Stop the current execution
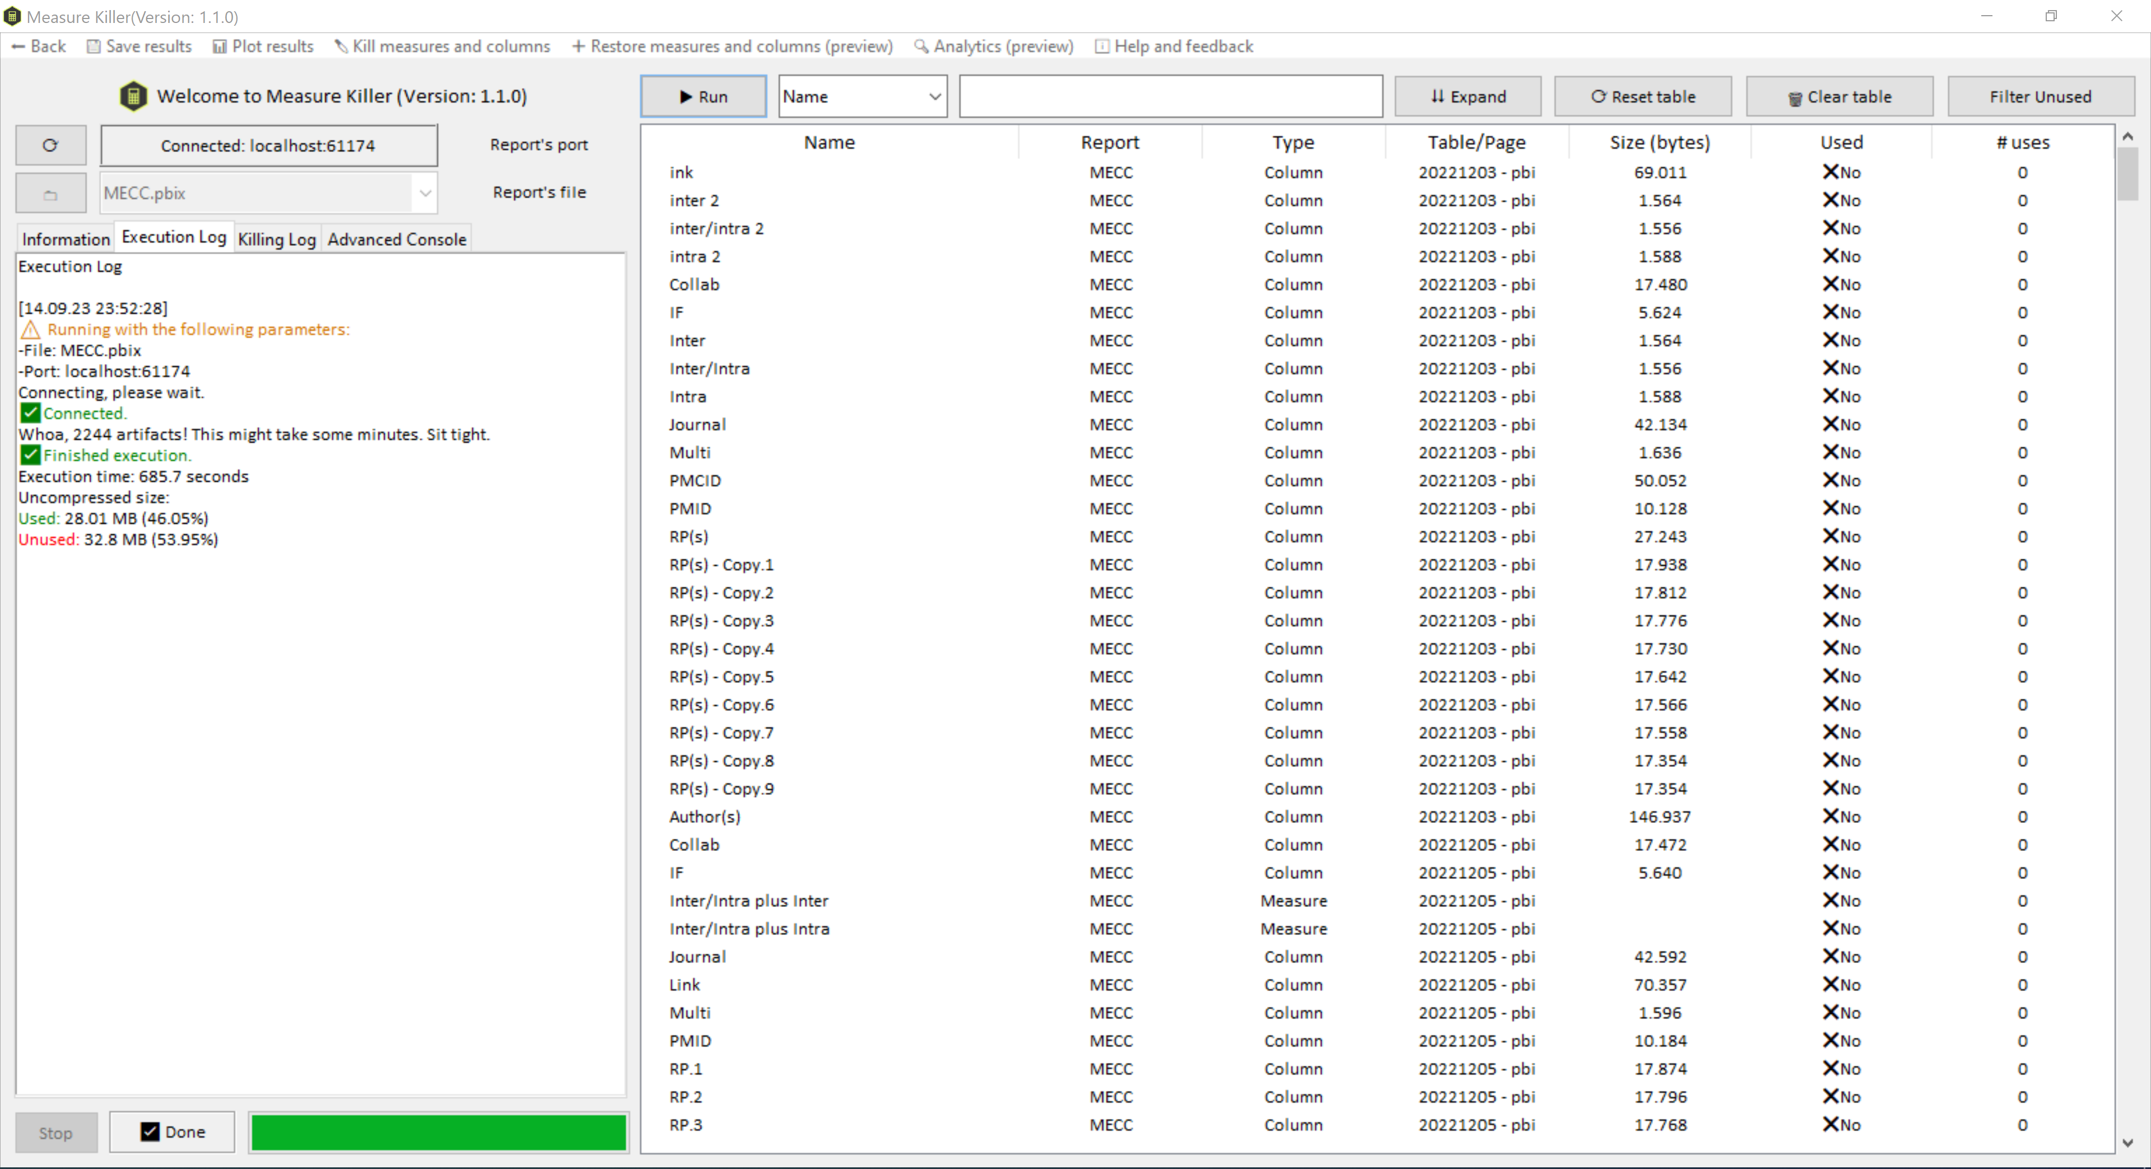 click(55, 1132)
